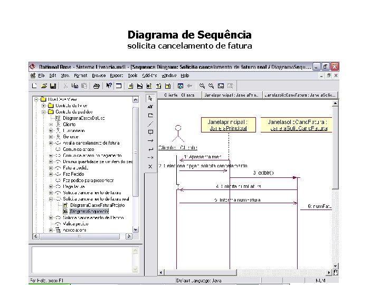The height and width of the screenshot is (285, 380).
Task: Click the Janelaprincipal object box in diagram
Action: click(x=229, y=125)
